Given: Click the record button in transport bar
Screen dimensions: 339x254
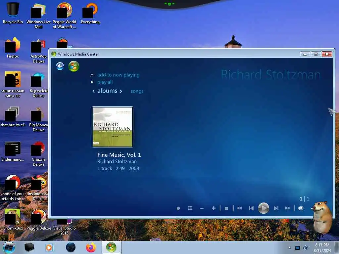Looking at the screenshot, I should pos(178,208).
